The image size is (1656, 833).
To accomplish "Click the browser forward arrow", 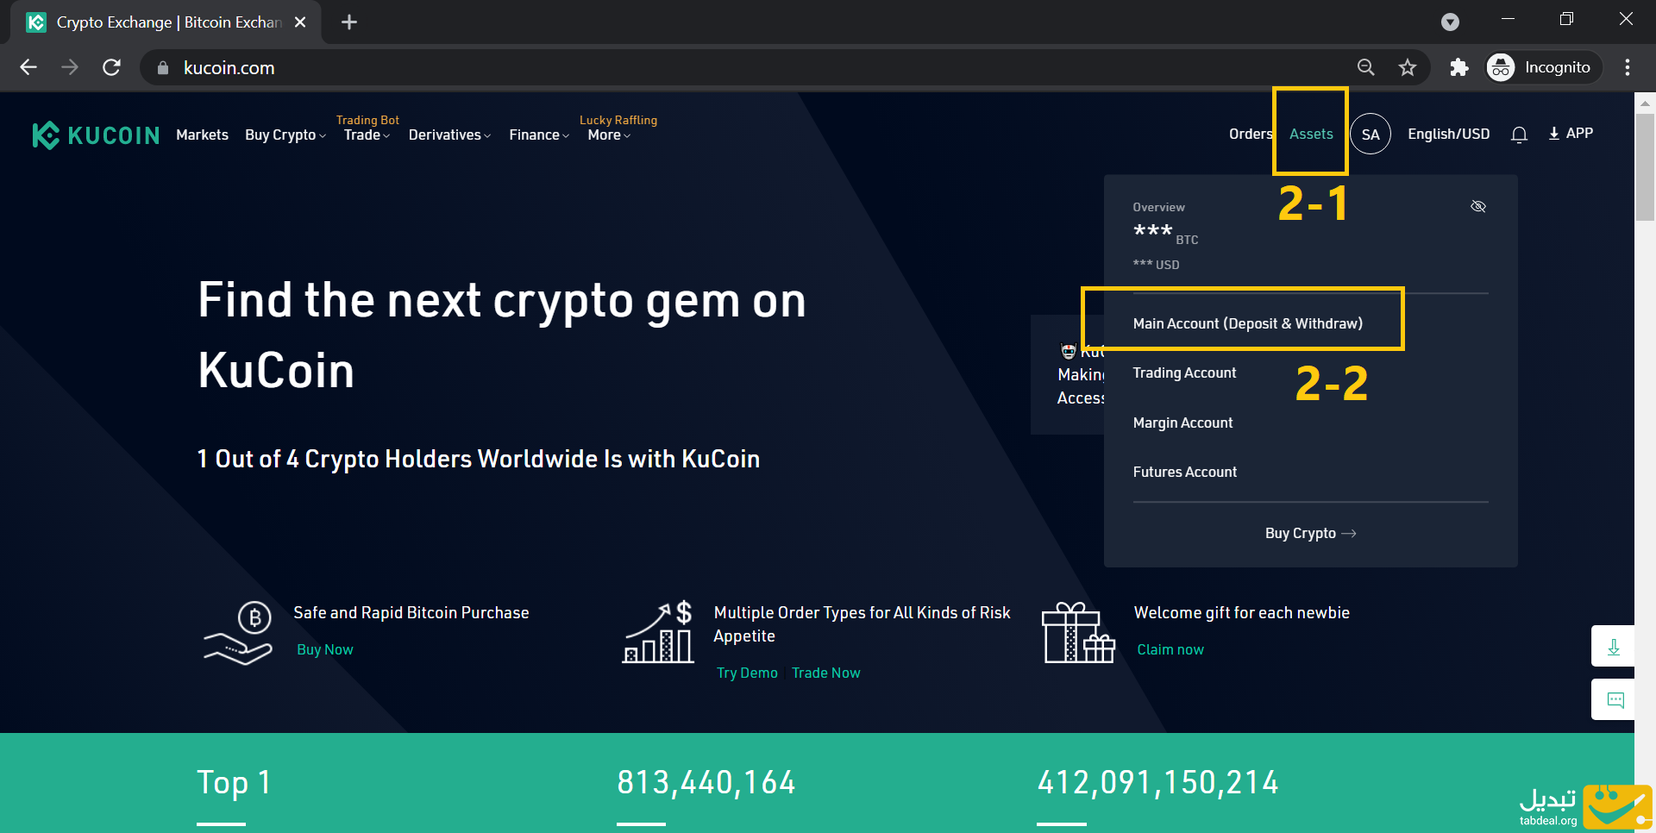I will (x=70, y=67).
